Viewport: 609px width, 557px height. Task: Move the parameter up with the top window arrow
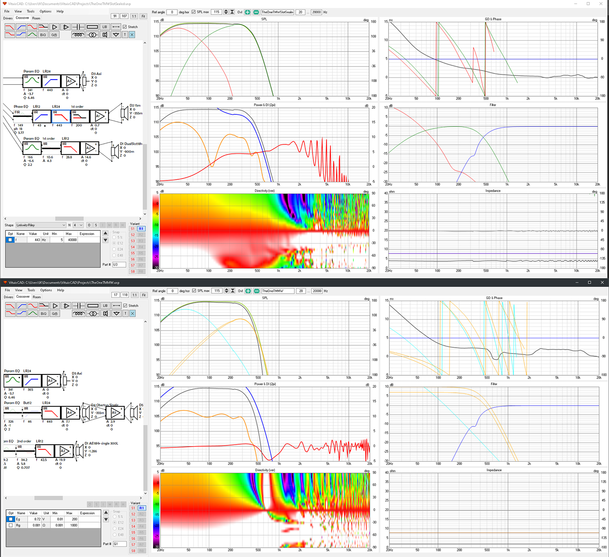point(105,233)
